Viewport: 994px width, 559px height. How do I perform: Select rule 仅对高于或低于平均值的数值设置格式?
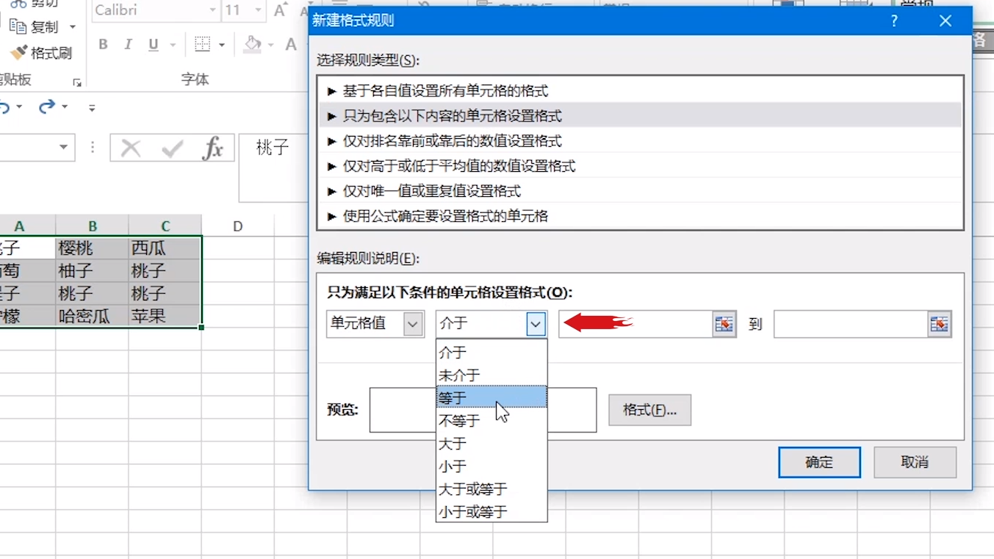(x=641, y=166)
